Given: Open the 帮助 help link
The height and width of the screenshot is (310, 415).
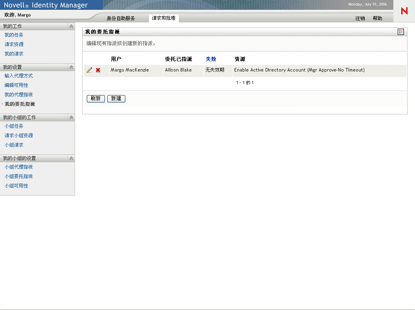Looking at the screenshot, I should [377, 18].
